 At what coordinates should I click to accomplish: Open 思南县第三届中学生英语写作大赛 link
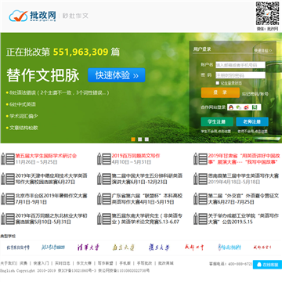coord(243,175)
